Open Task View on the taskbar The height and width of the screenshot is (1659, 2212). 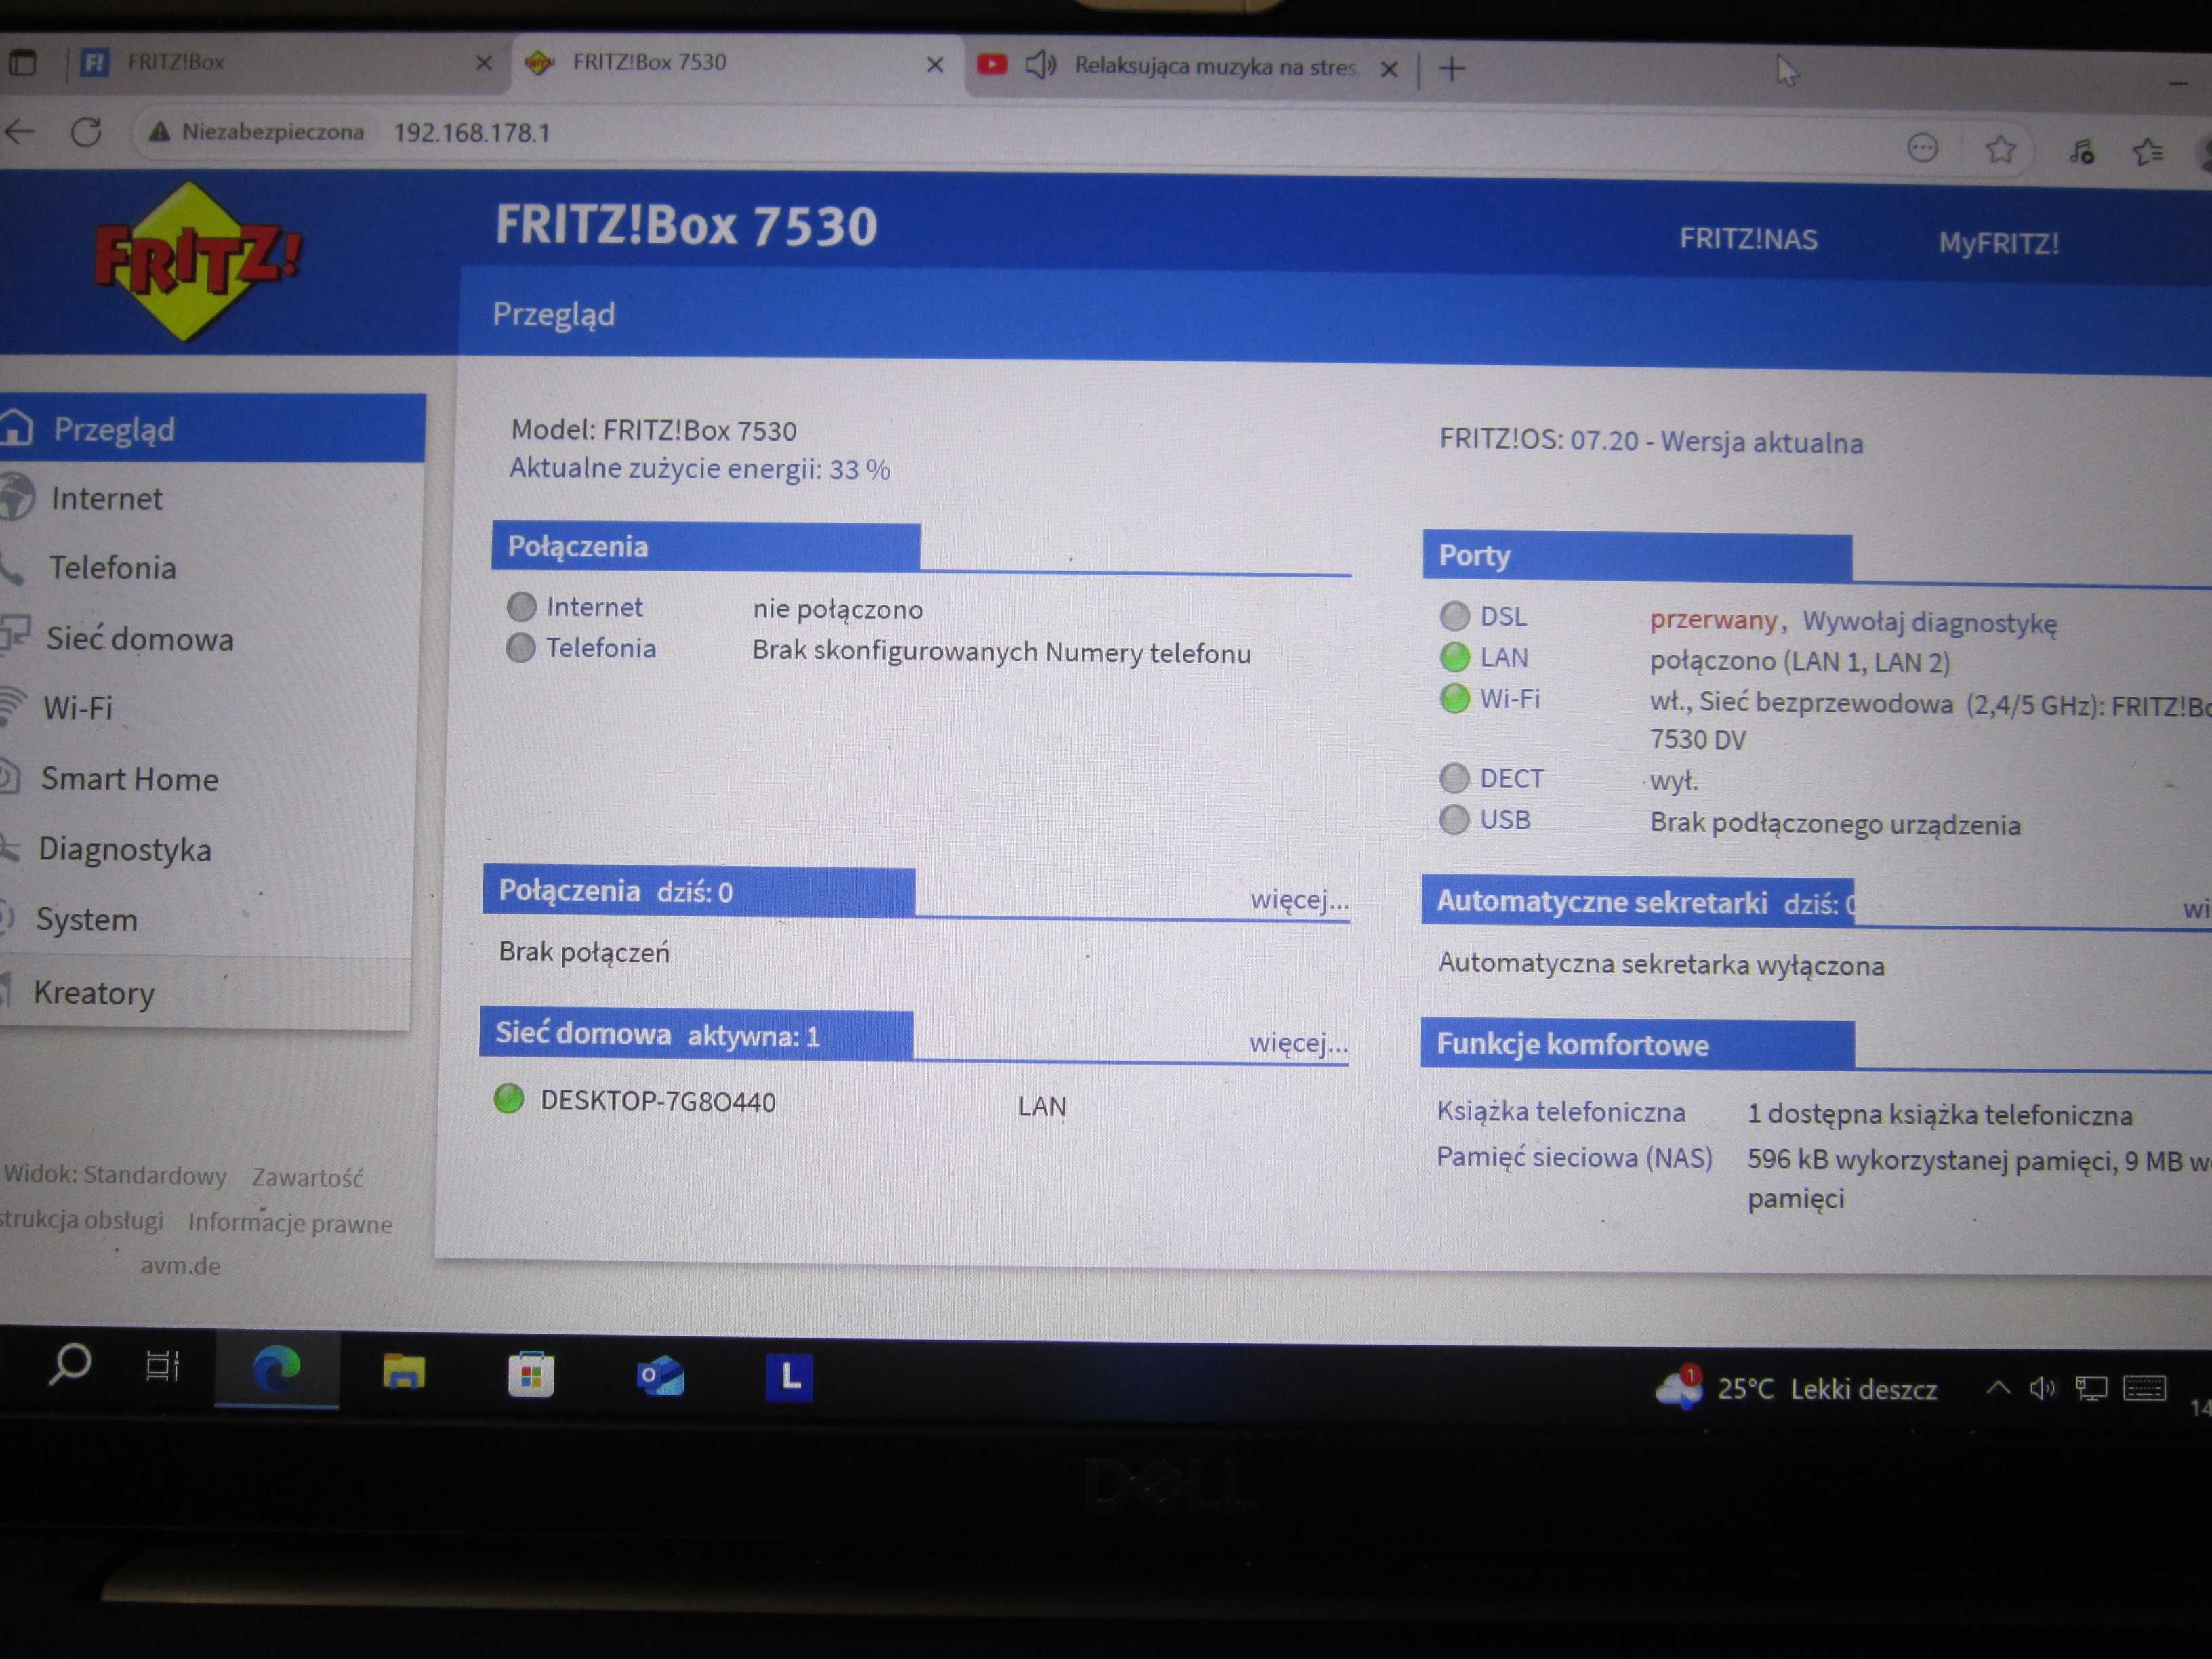162,1366
